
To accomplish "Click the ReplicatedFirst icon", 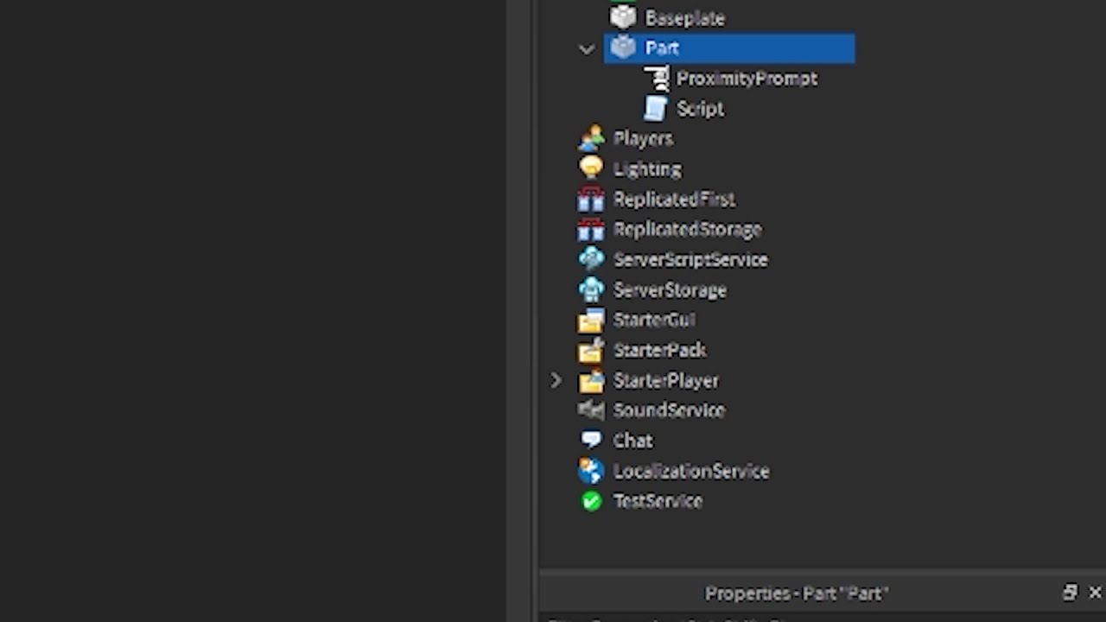I will click(x=592, y=200).
